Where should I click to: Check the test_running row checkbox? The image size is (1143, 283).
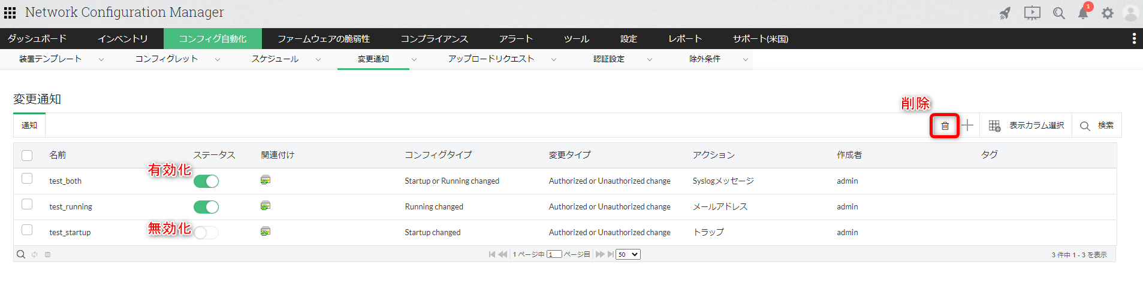click(27, 205)
